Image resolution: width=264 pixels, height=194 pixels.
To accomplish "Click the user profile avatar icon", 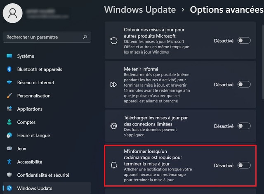I will tap(13, 13).
